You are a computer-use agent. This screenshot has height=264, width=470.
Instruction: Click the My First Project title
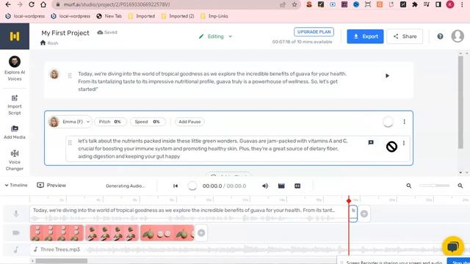(65, 33)
